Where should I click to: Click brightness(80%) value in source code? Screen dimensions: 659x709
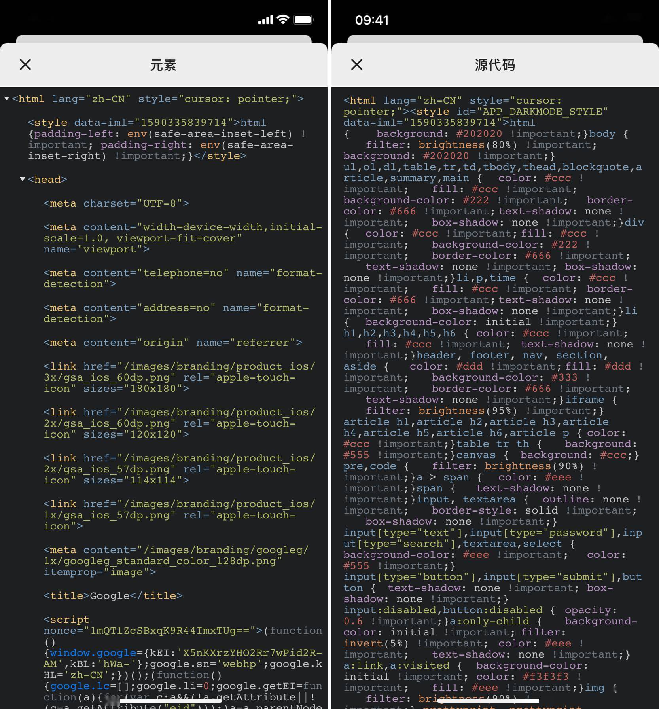[x=468, y=145]
